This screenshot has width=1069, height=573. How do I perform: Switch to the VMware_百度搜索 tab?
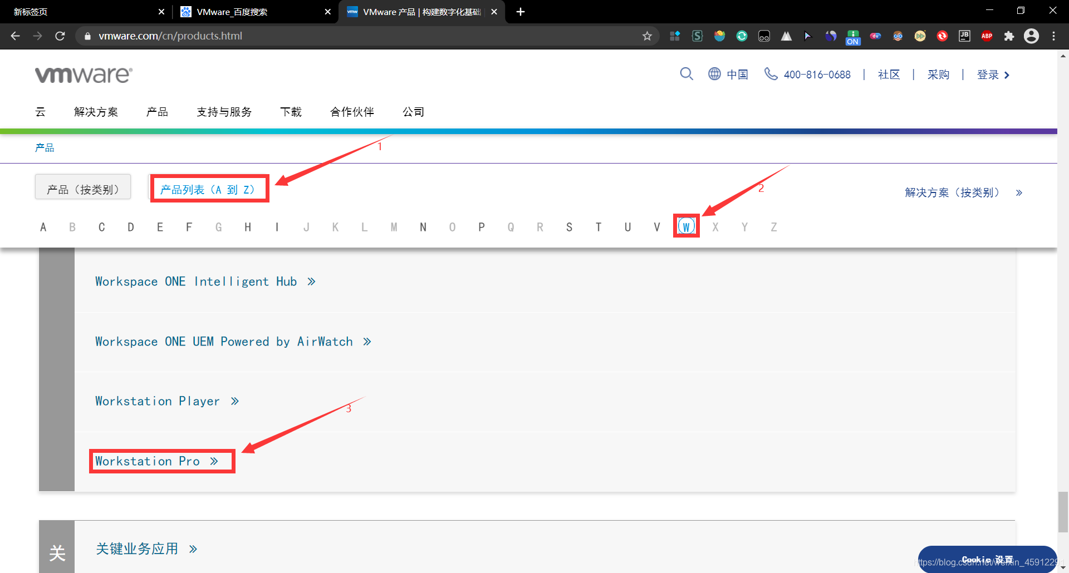click(x=256, y=12)
